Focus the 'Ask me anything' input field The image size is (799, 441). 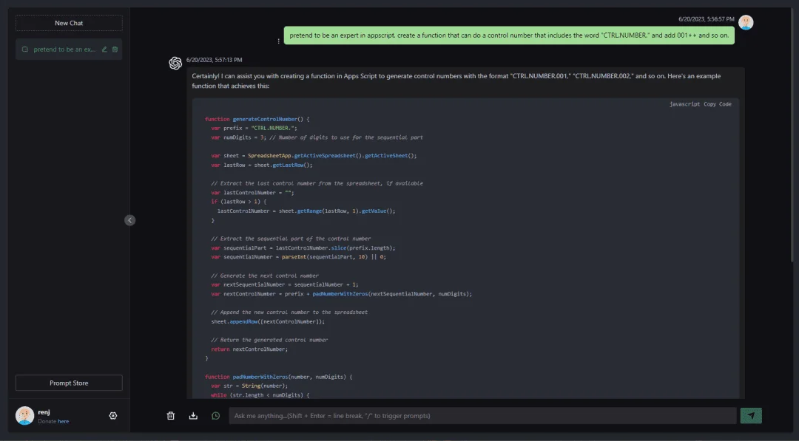click(x=482, y=416)
